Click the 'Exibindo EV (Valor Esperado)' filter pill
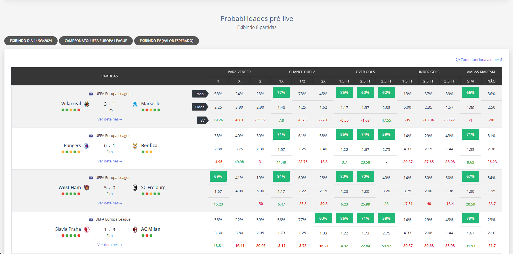Image resolution: width=513 pixels, height=254 pixels. tap(167, 41)
